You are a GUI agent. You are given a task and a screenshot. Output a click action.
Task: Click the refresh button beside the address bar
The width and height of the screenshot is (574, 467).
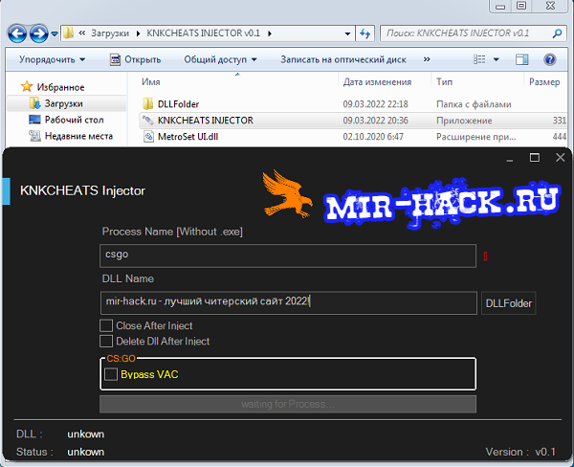[x=365, y=33]
